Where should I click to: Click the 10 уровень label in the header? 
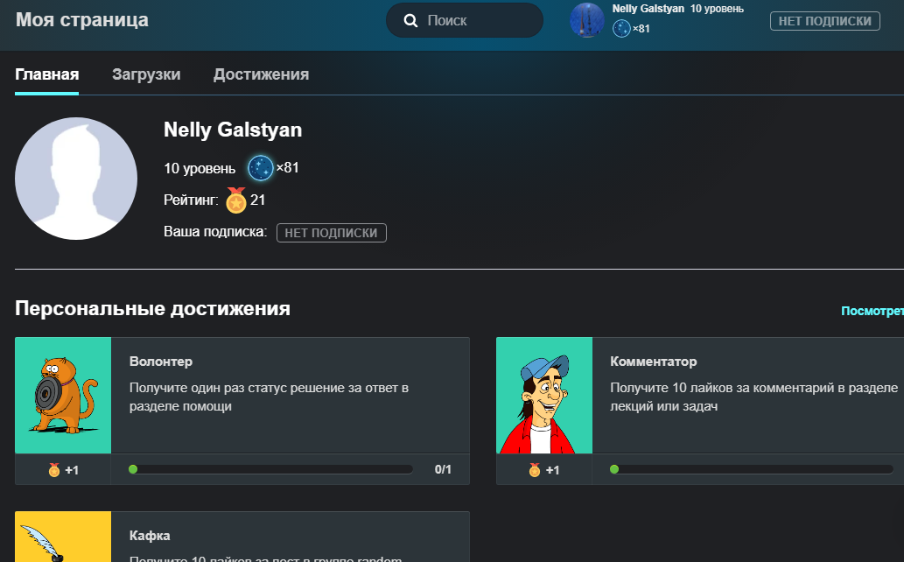(718, 9)
